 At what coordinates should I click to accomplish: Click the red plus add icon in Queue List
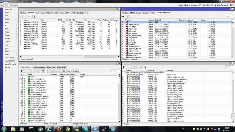click(21, 71)
